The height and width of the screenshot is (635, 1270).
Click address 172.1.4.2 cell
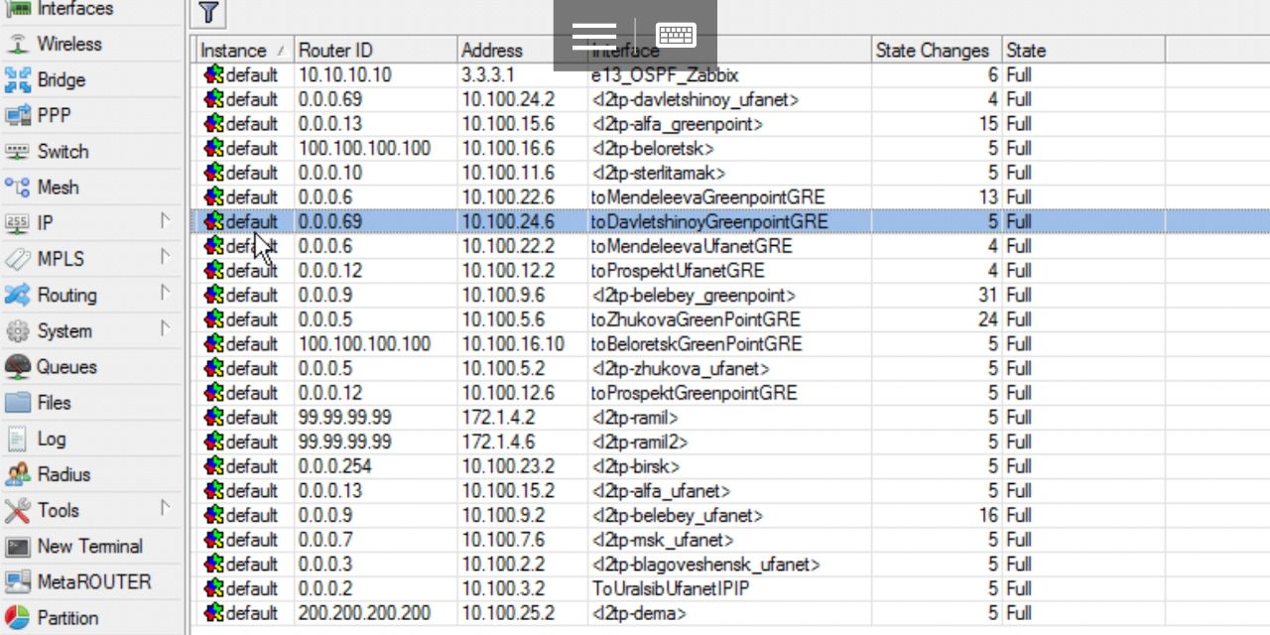pyautogui.click(x=523, y=418)
